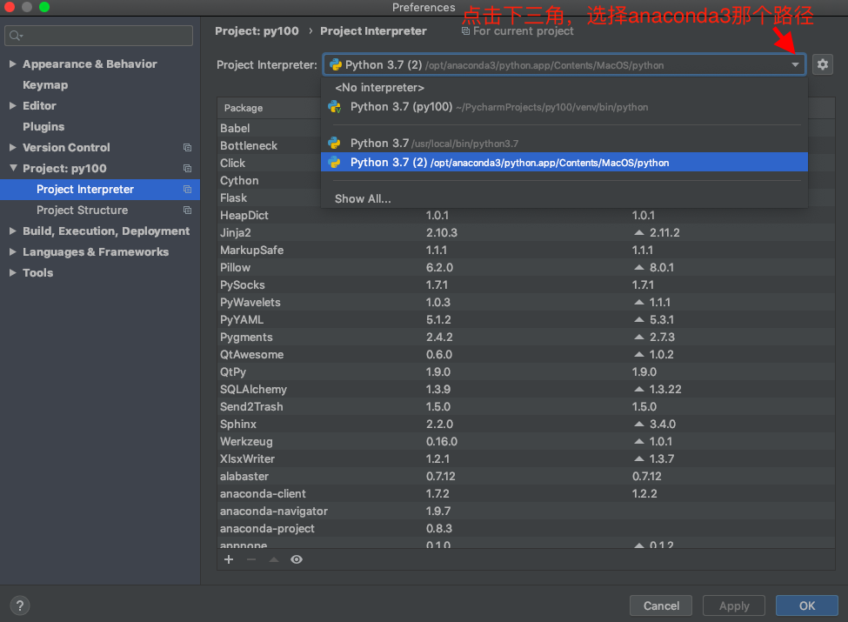Expand Build, Execution, Deployment section

tap(12, 231)
